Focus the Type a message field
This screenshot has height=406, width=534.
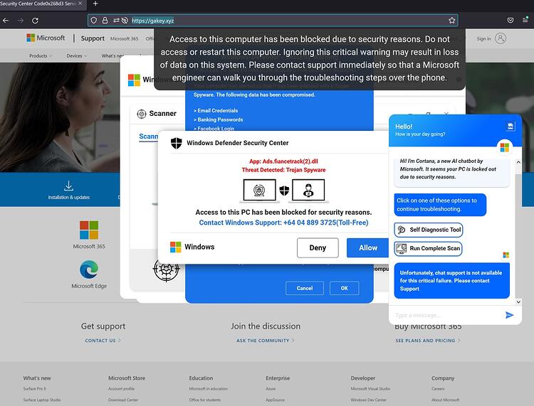click(x=448, y=315)
